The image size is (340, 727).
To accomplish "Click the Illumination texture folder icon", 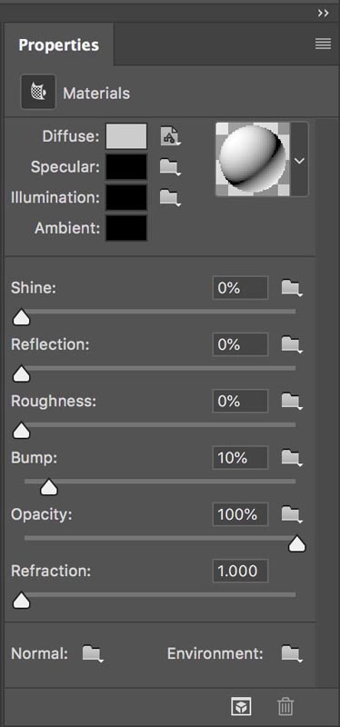I will (x=170, y=198).
